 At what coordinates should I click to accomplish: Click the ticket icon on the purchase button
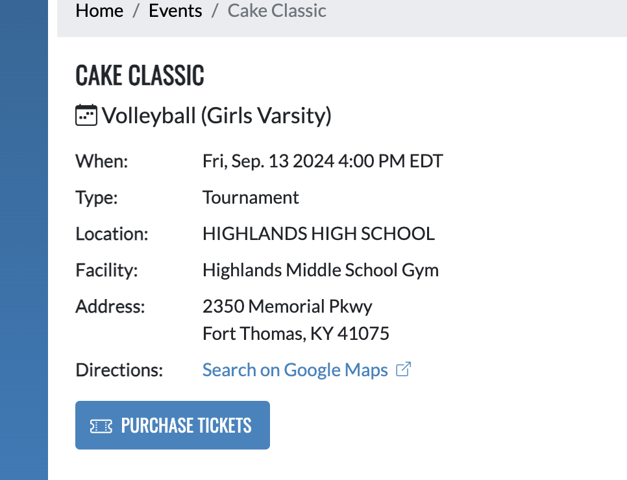101,426
